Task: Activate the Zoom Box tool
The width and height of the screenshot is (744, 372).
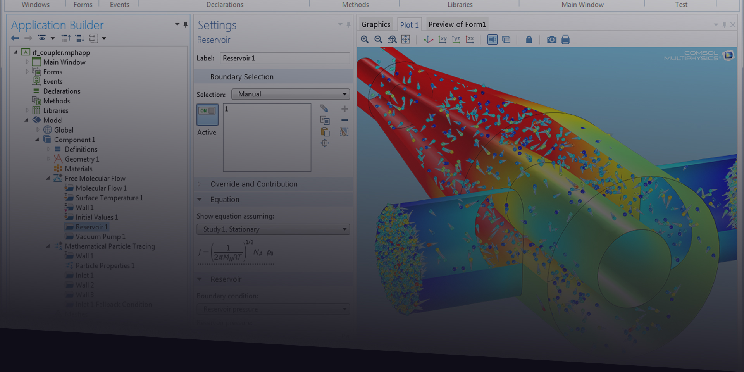Action: pos(392,40)
